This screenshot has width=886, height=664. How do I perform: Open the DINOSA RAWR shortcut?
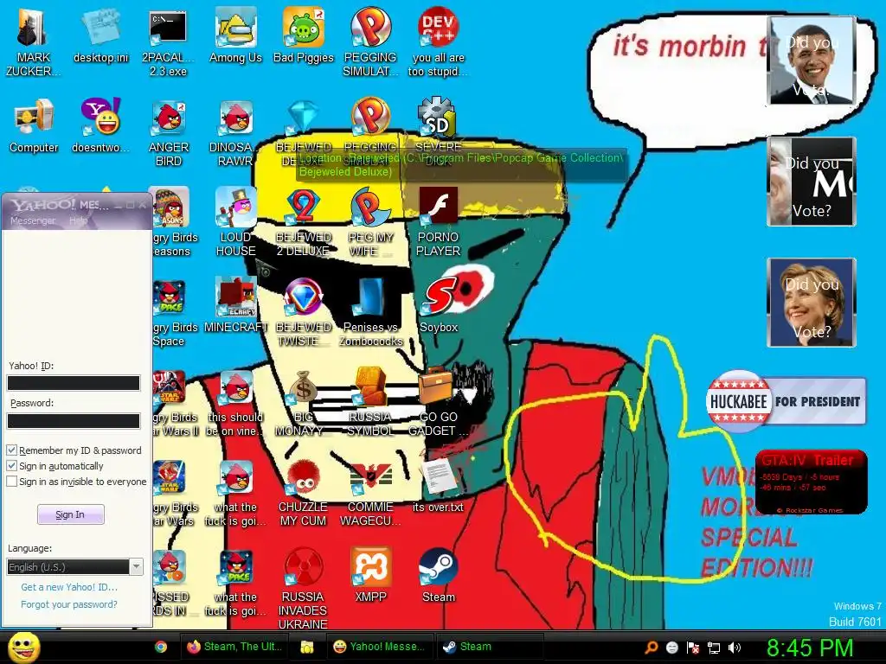[x=235, y=132]
